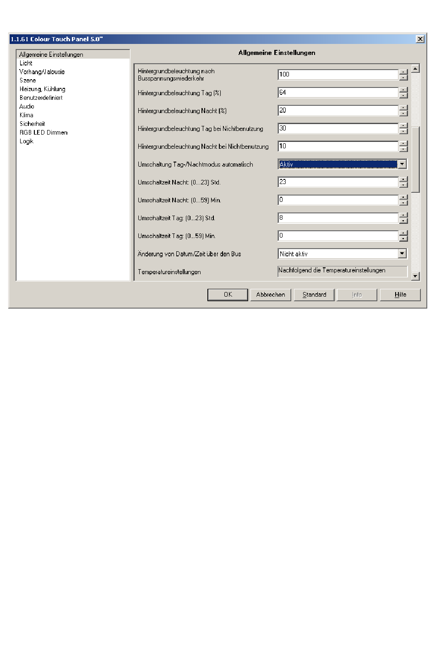Open the Audio page
Image resolution: width=435 pixels, height=650 pixels.
coord(27,107)
